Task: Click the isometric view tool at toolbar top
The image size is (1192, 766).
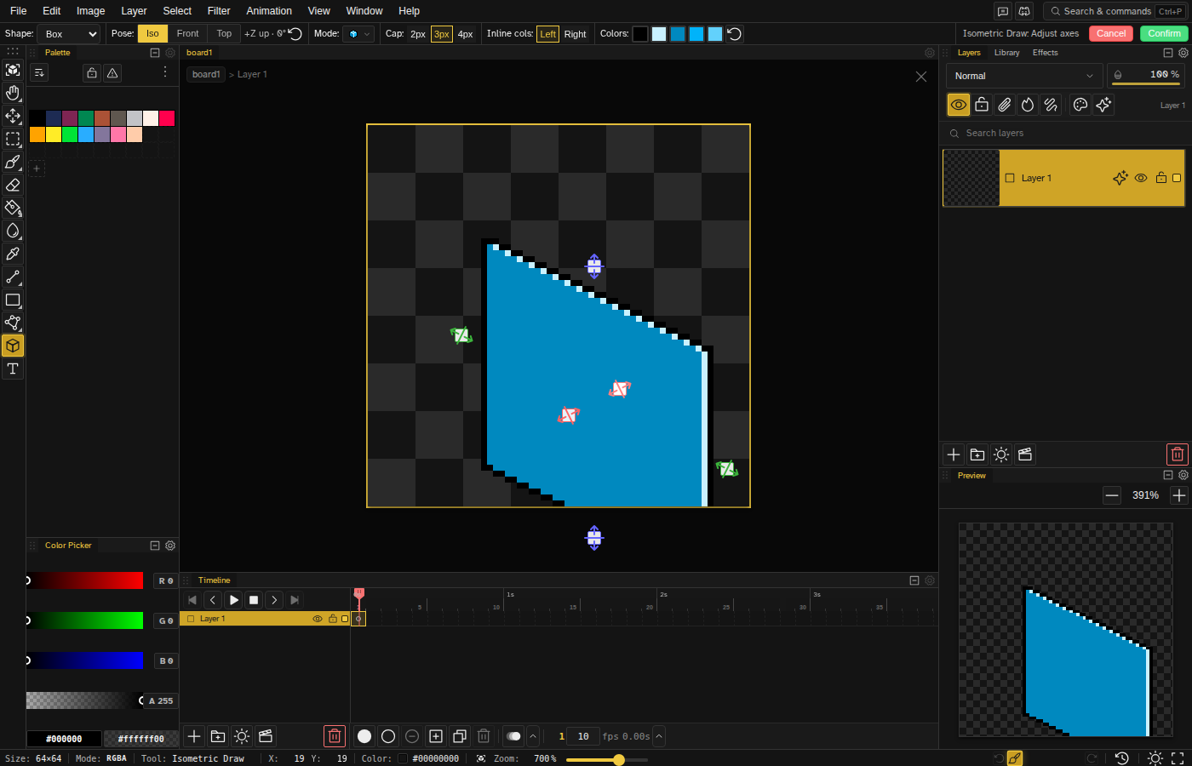Action: pyautogui.click(x=13, y=70)
